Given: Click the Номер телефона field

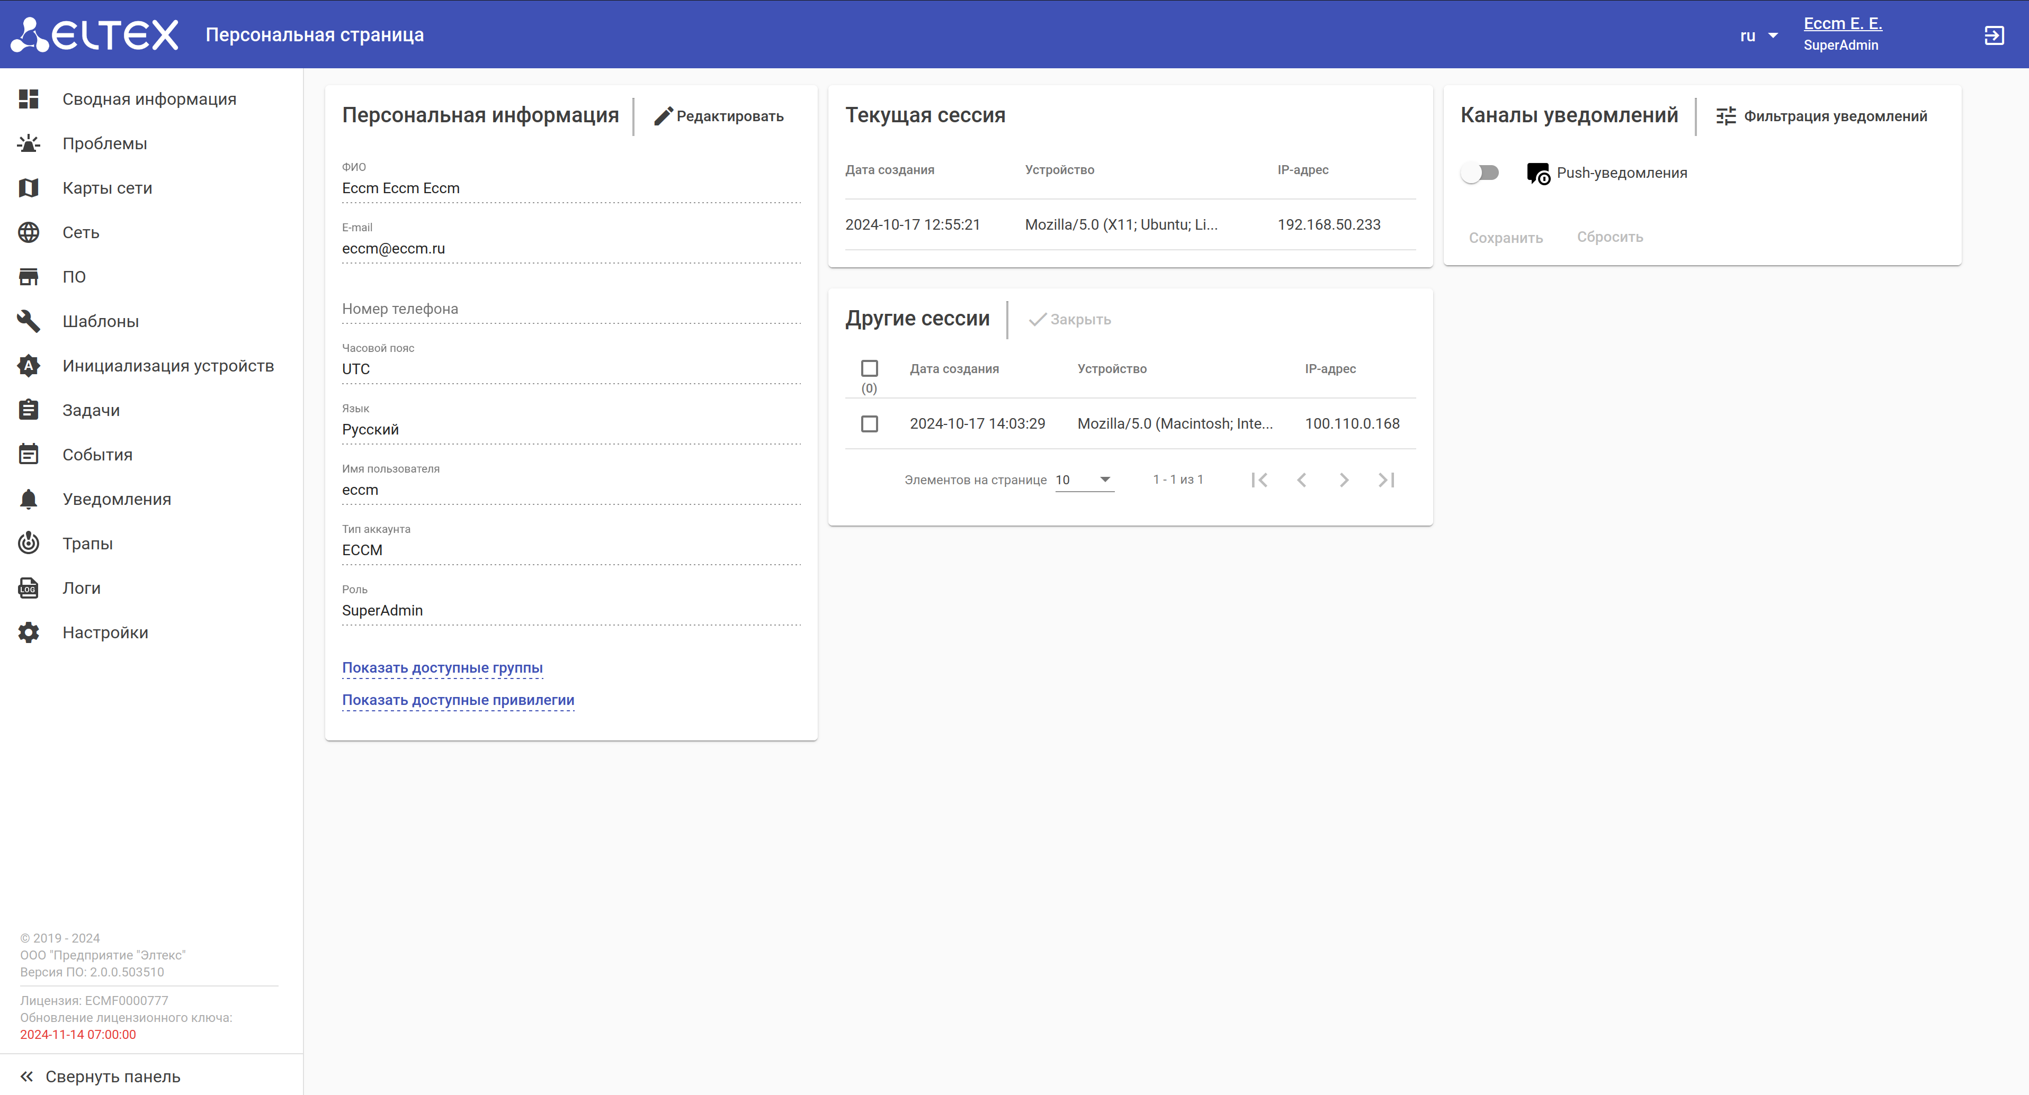Looking at the screenshot, I should [570, 309].
